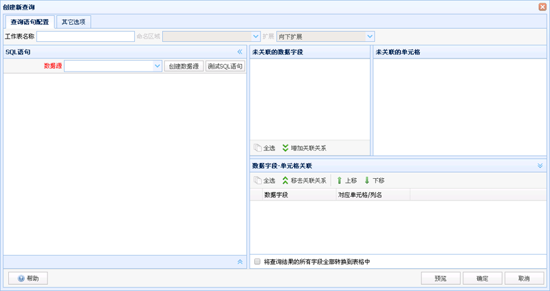The width and height of the screenshot is (550, 291).
Task: Collapse SQL语句 panel with double-left arrow
Action: tap(240, 52)
